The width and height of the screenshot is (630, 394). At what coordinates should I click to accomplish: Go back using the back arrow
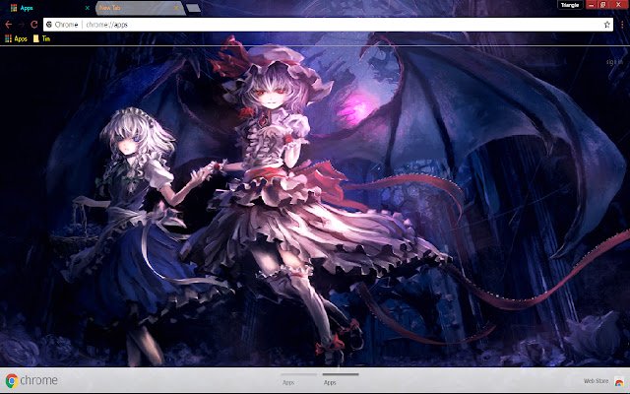tap(9, 25)
